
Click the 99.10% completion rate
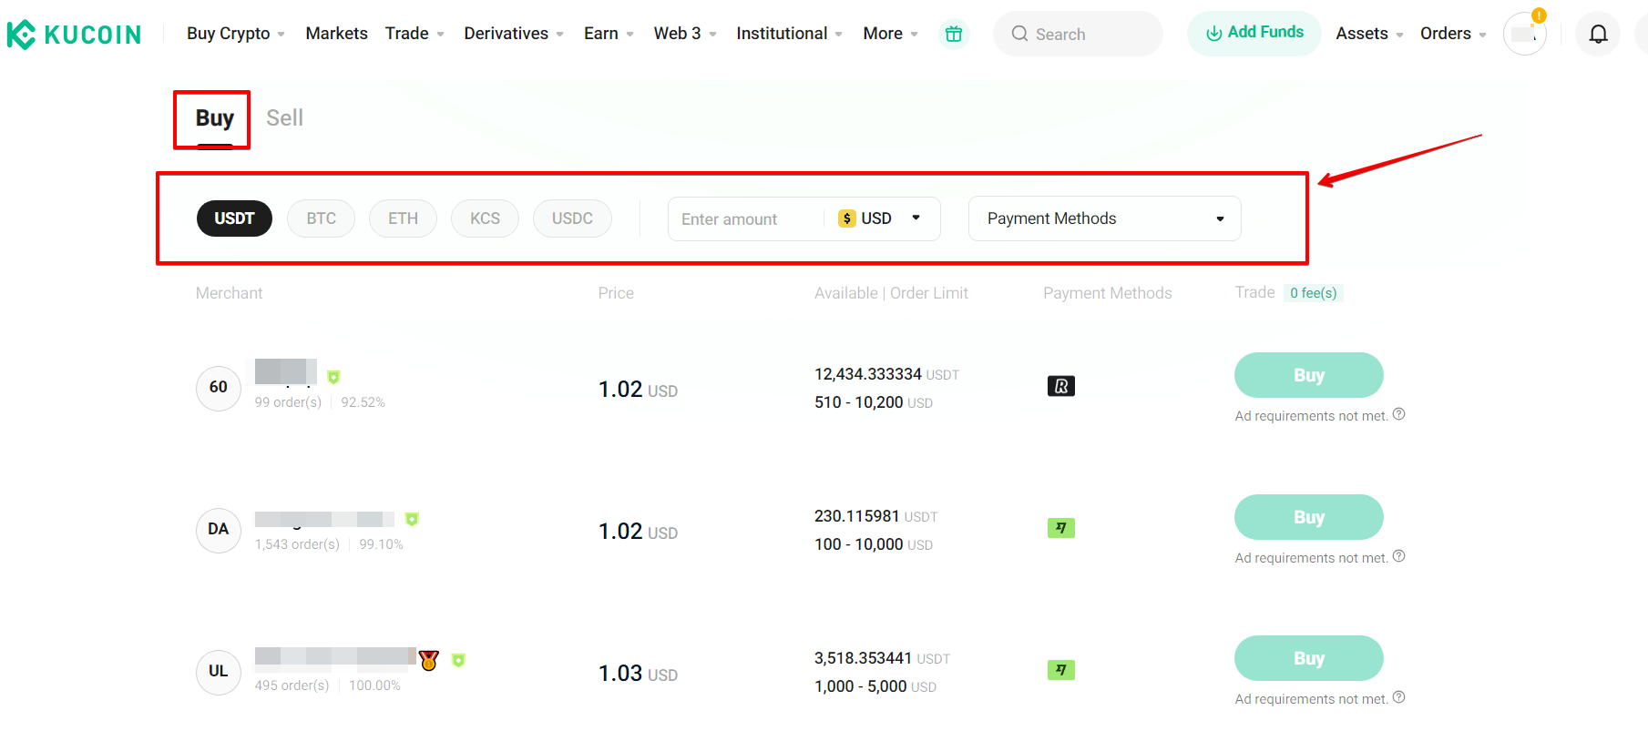(381, 544)
